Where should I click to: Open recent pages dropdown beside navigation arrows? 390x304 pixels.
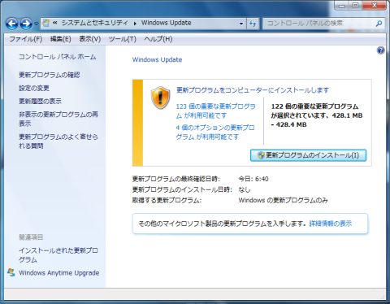coord(37,24)
